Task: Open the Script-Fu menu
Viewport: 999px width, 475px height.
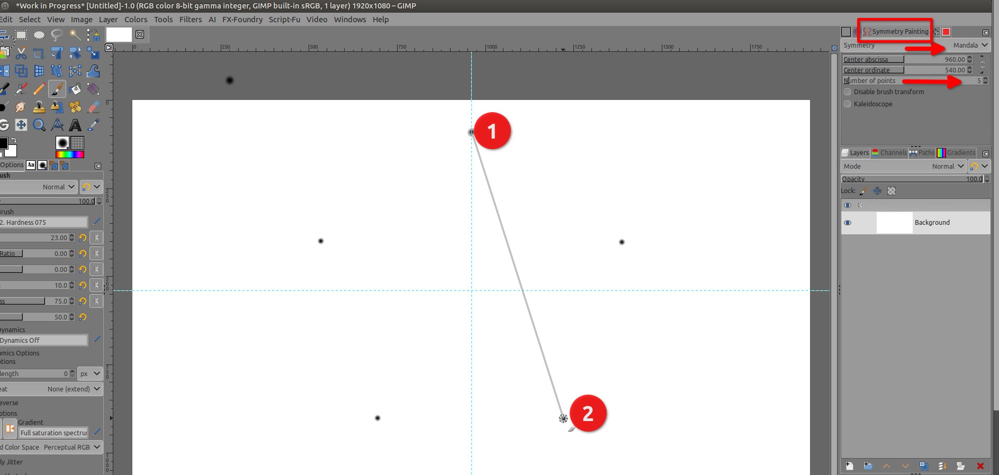Action: click(284, 20)
